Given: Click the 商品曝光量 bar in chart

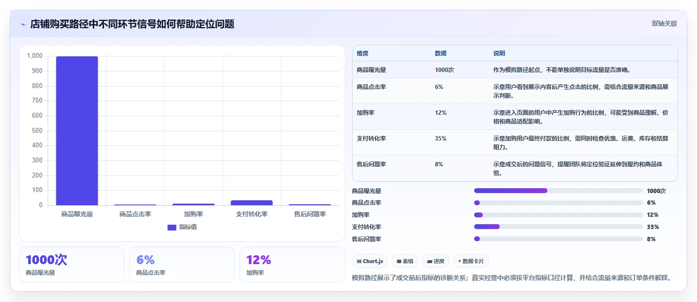Looking at the screenshot, I should pyautogui.click(x=77, y=131).
